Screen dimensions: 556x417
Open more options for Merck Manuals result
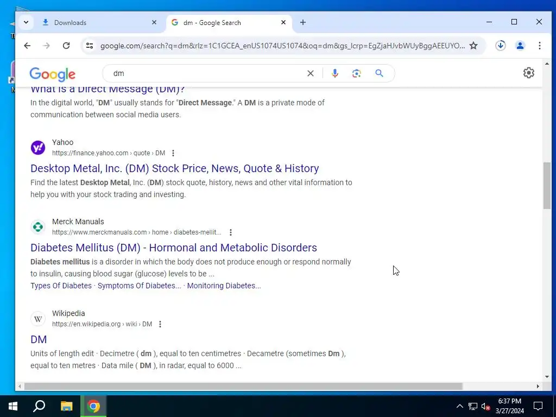(230, 232)
